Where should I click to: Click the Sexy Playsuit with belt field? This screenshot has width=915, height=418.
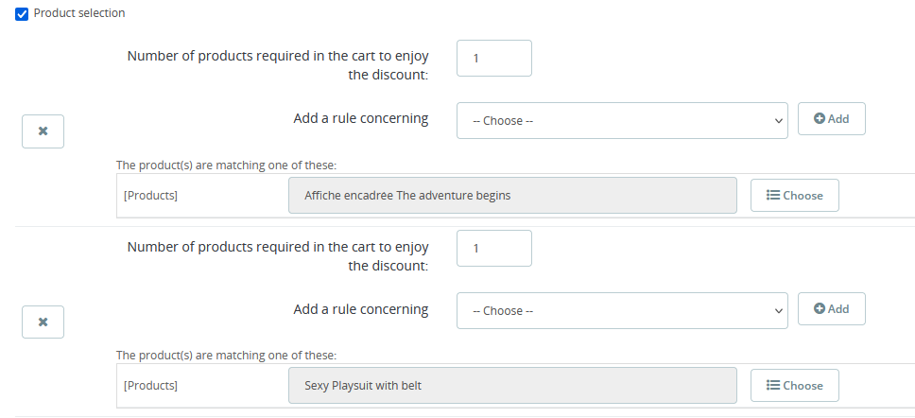511,386
